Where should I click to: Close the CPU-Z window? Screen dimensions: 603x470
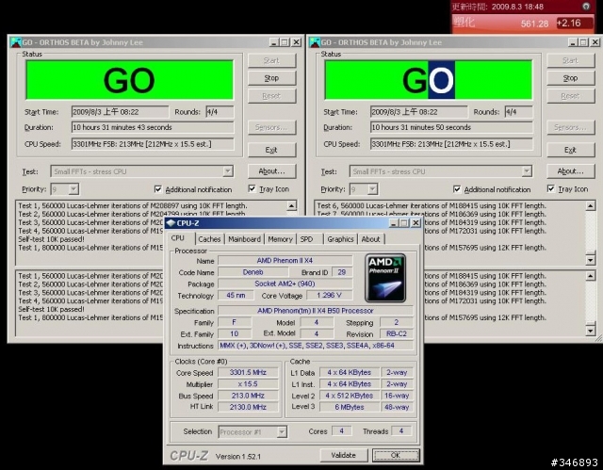416,223
